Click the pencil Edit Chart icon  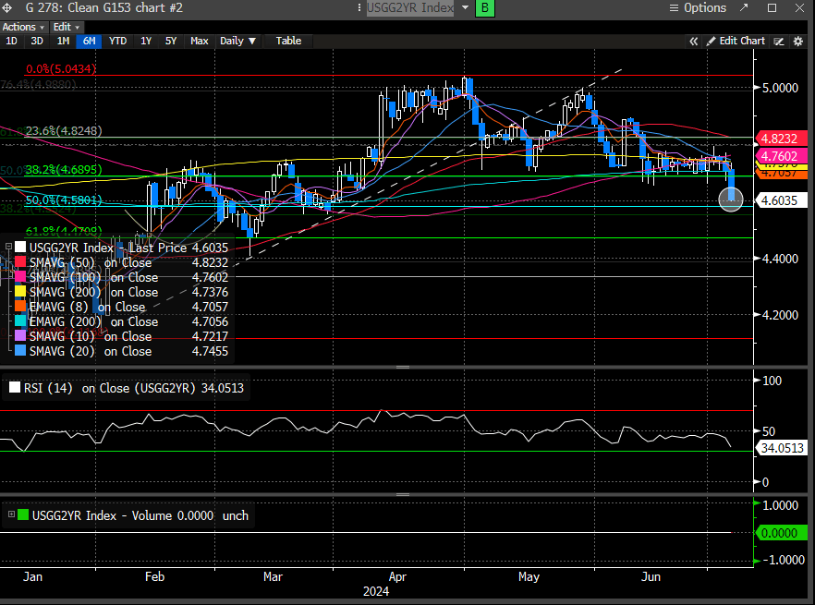[x=712, y=41]
